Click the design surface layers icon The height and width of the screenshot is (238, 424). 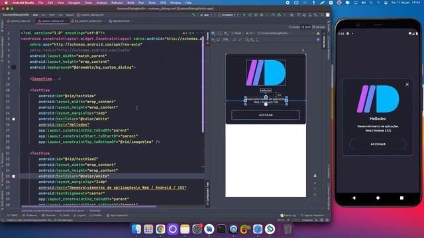pos(213,33)
